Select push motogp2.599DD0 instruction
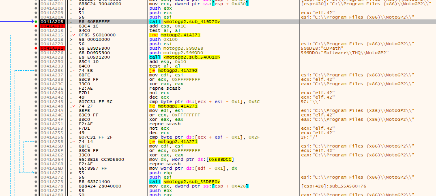 pos(176,53)
